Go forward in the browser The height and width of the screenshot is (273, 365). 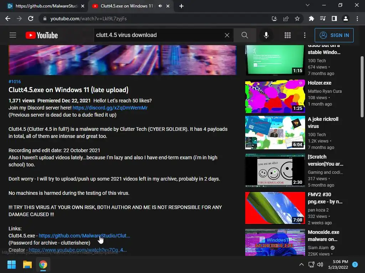click(19, 18)
